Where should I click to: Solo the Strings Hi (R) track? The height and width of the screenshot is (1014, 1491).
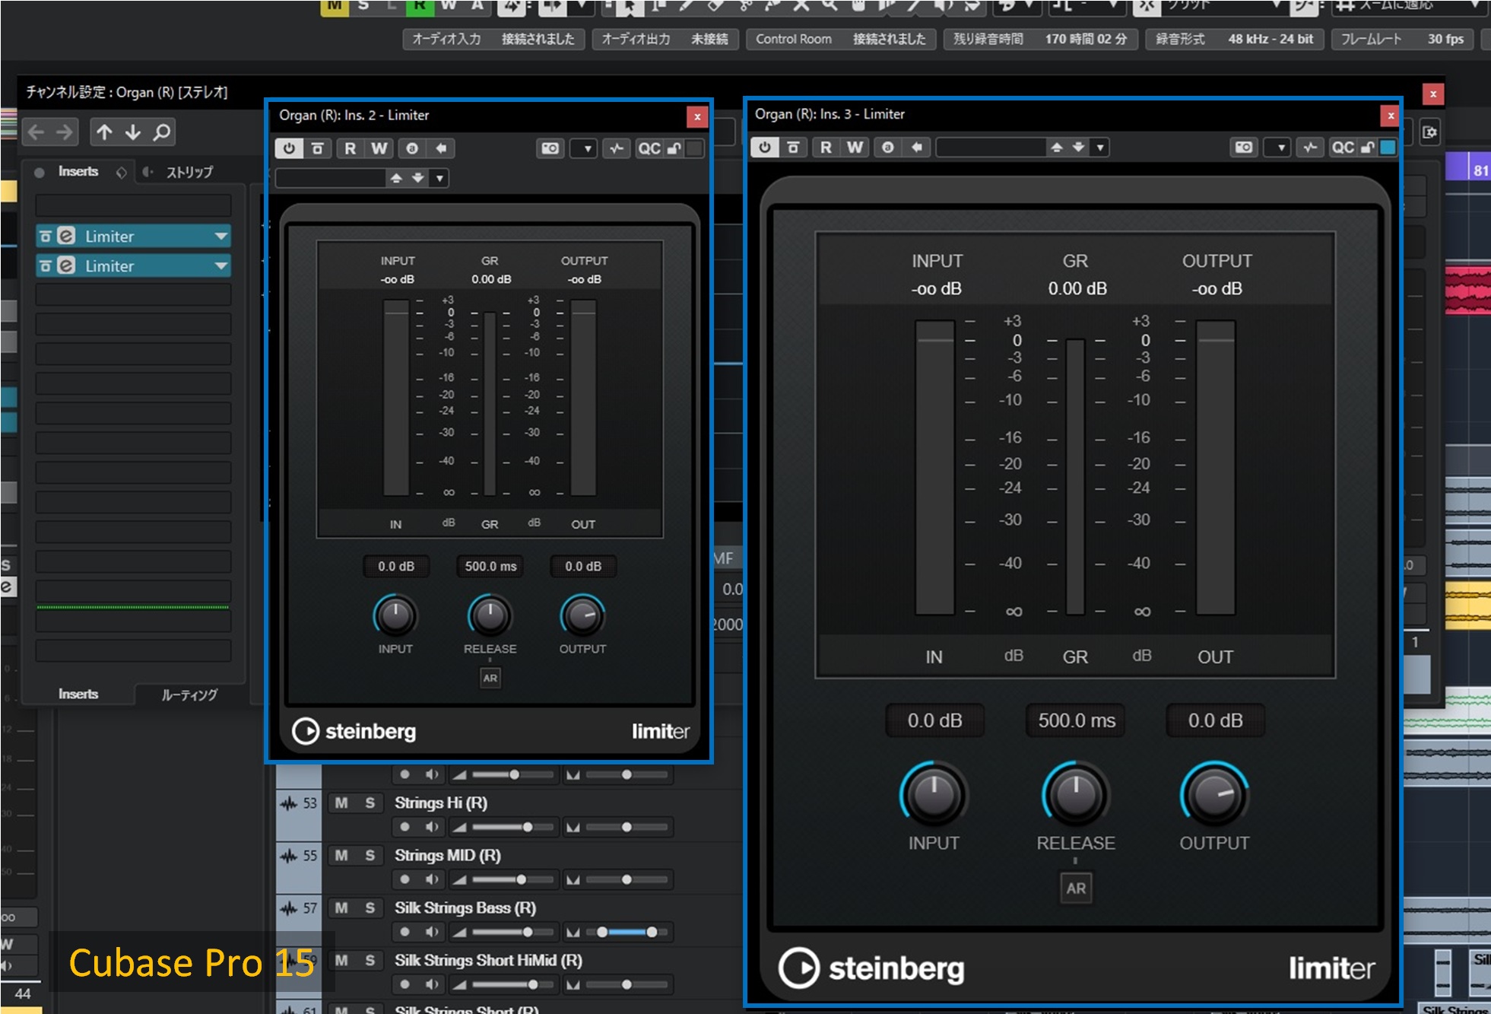click(370, 803)
